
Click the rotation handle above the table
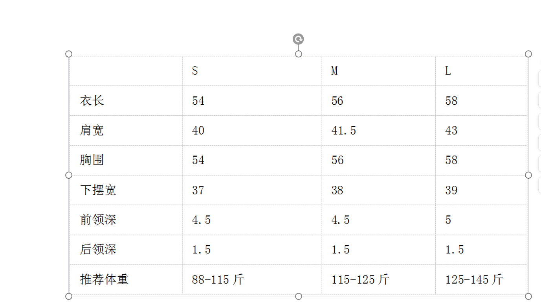(x=298, y=39)
